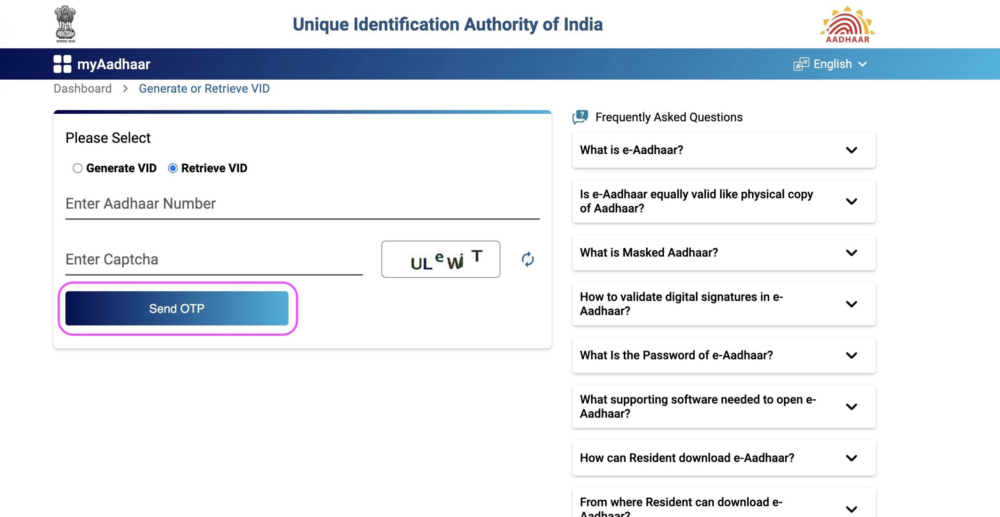Viewport: 1000px width, 517px height.
Task: Click the Send OTP button
Action: coord(177,308)
